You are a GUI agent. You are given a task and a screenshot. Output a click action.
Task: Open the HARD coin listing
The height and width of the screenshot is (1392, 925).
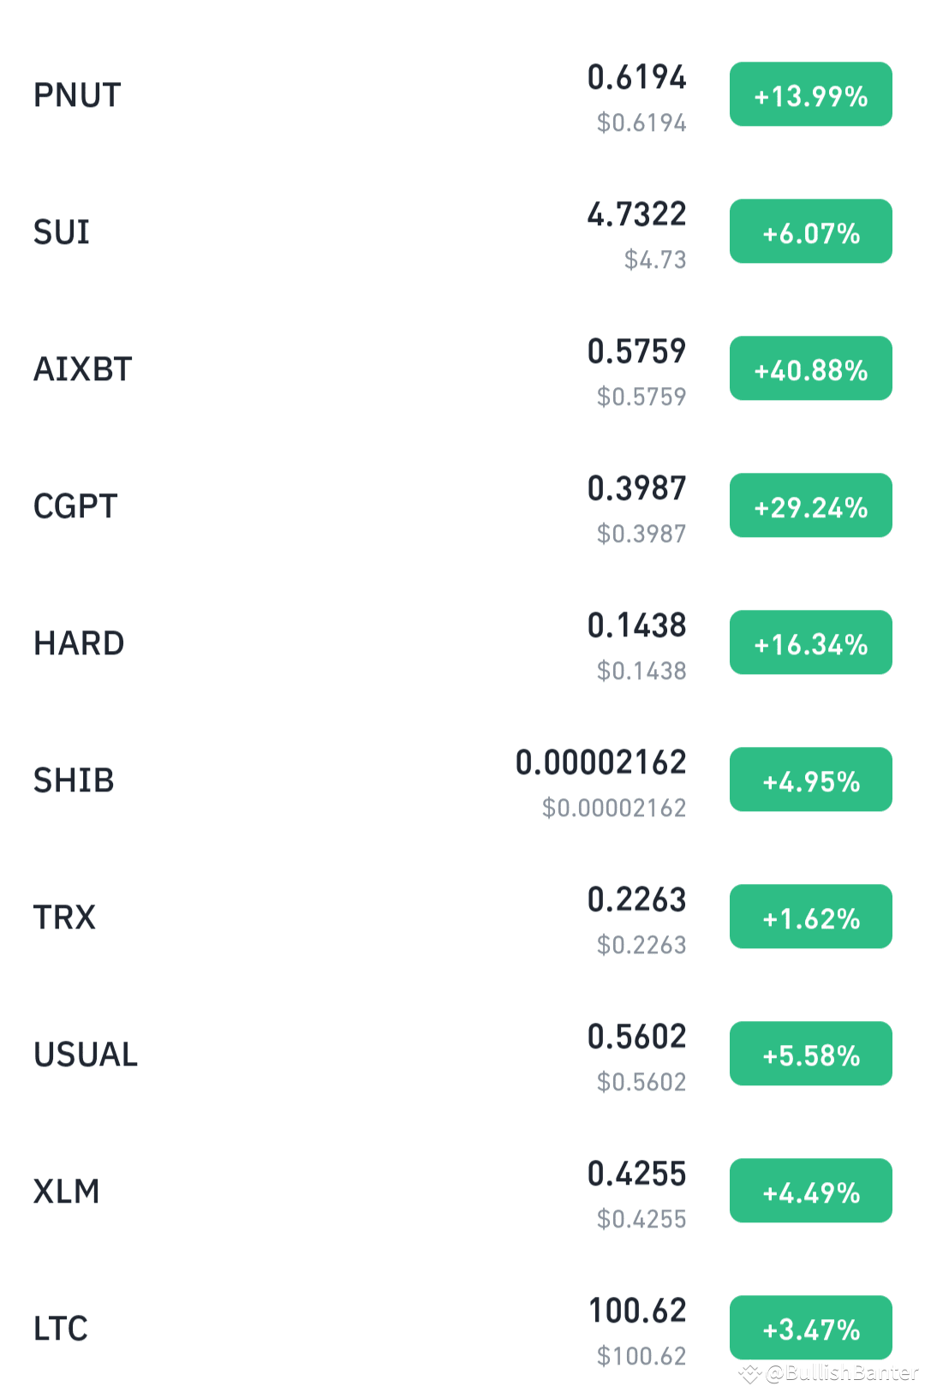coord(462,642)
